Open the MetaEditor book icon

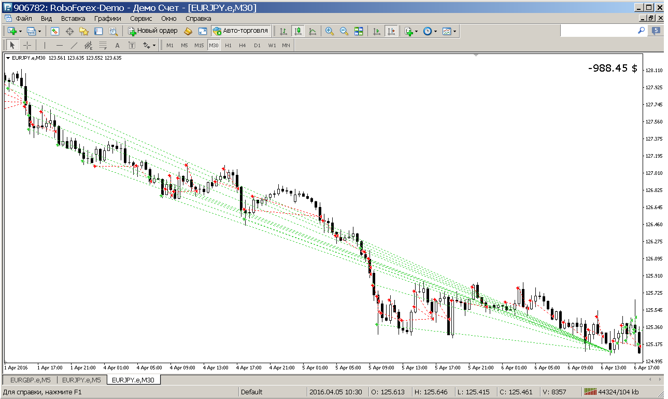(188, 31)
